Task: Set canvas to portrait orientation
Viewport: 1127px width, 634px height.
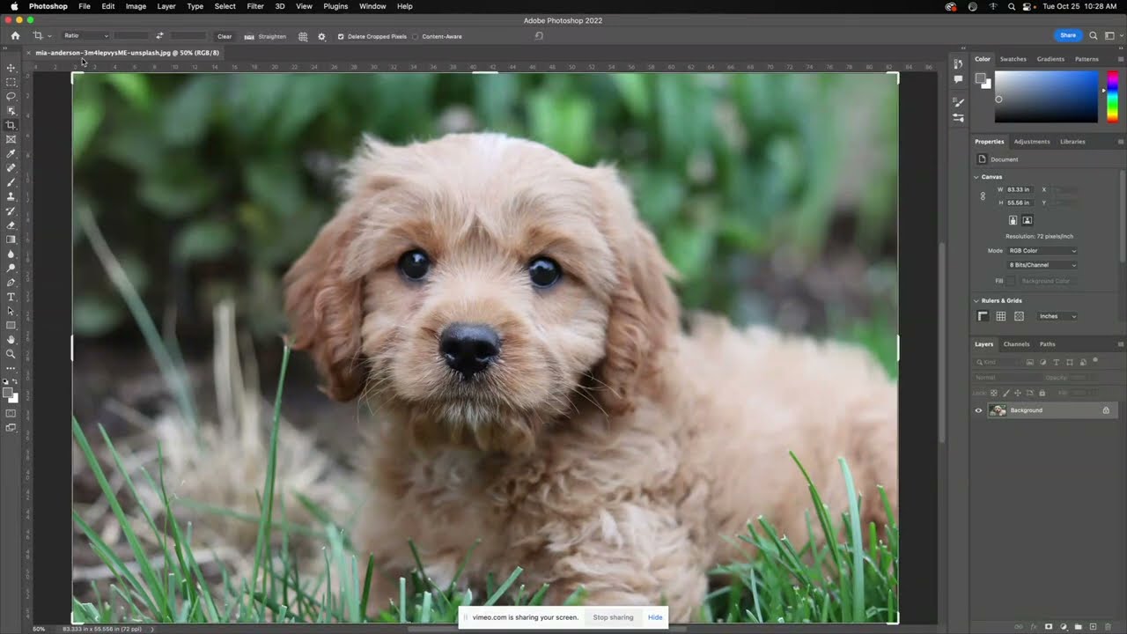Action: (x=1013, y=220)
